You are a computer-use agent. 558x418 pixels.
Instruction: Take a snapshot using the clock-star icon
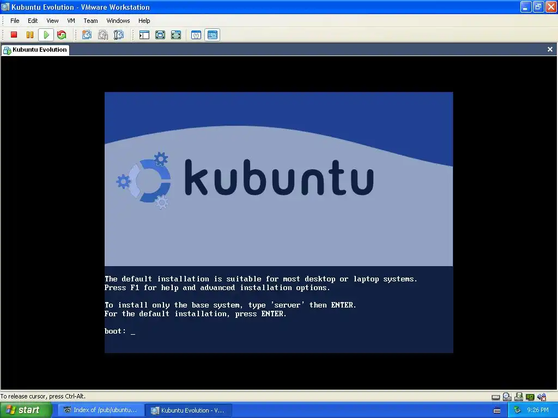87,35
